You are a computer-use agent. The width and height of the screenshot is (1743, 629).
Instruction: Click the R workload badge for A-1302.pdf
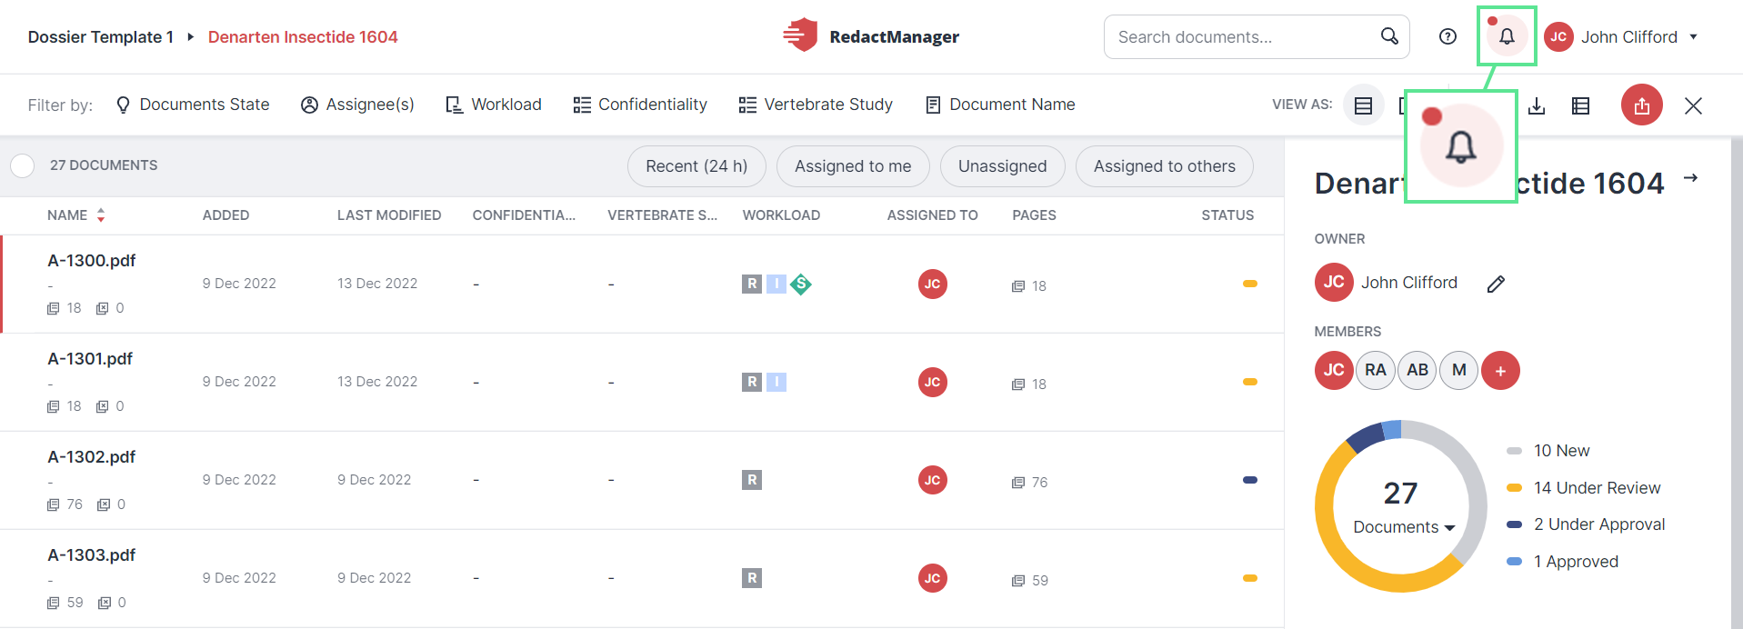(x=752, y=480)
